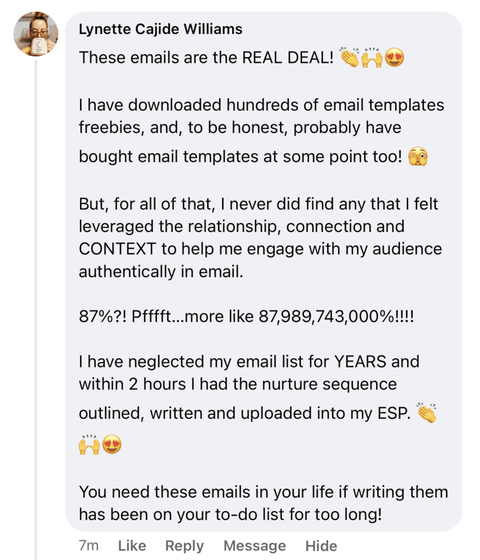Screen dimensions: 480x560
Task: Click Lynette's profile picture thumbnail
Action: (x=36, y=33)
